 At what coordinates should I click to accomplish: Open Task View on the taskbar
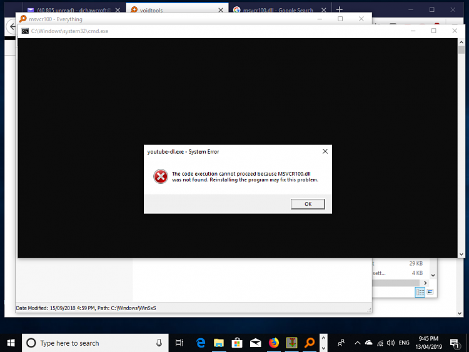[x=179, y=343]
